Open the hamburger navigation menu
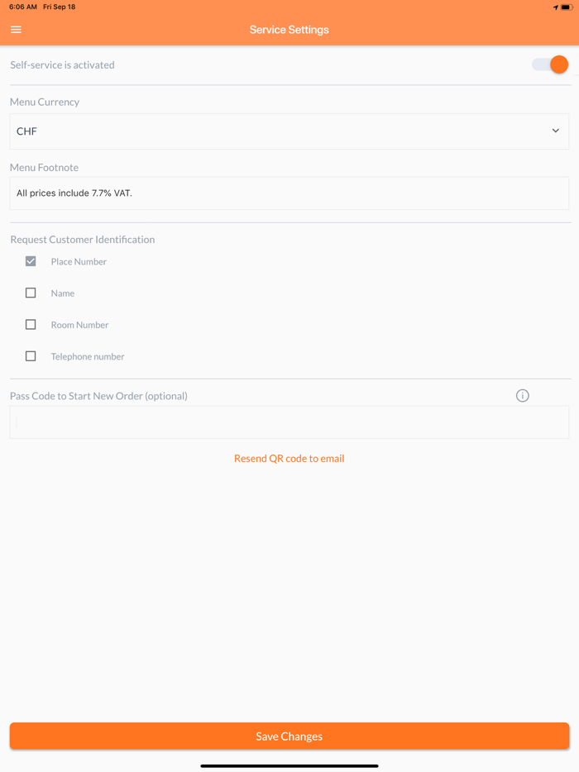This screenshot has width=579, height=772. [16, 29]
